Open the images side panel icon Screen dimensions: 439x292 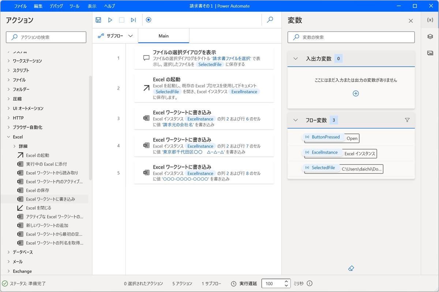click(430, 53)
